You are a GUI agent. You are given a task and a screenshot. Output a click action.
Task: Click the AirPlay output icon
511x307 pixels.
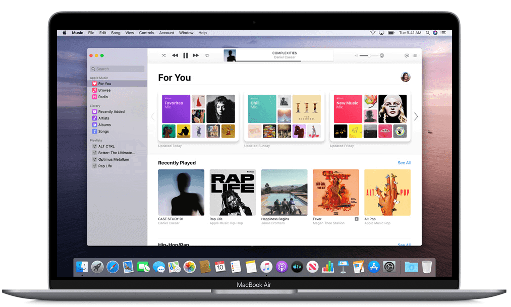[x=382, y=55]
